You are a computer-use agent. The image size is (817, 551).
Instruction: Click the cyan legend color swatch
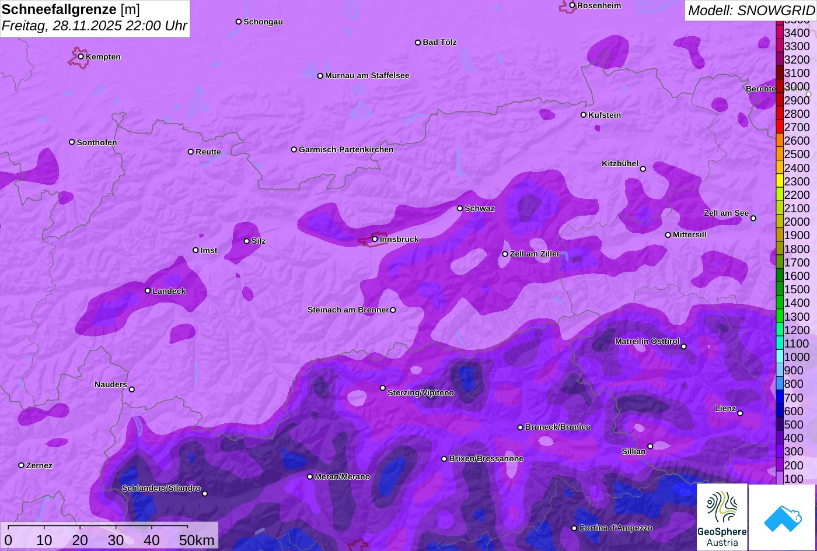pos(780,357)
